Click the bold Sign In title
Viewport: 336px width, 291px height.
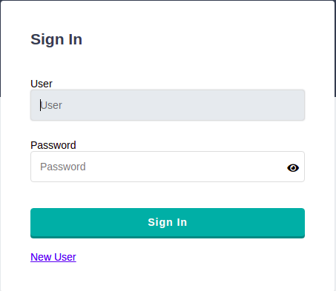56,40
